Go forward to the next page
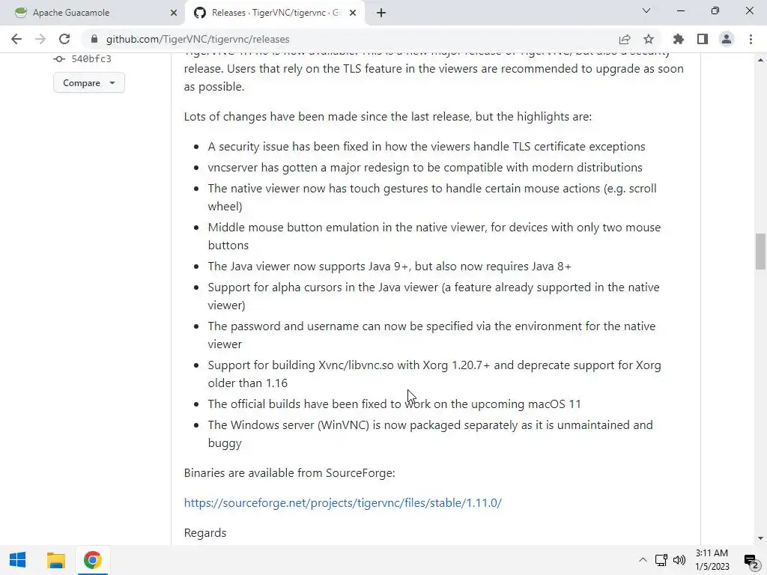The width and height of the screenshot is (767, 575). 40,39
